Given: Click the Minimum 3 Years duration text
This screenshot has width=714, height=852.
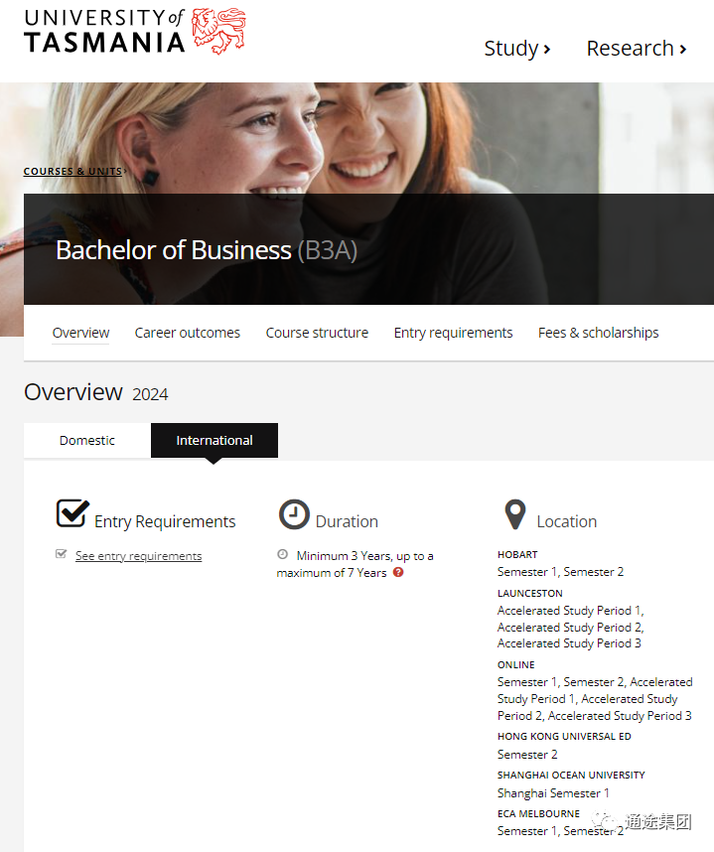Looking at the screenshot, I should [355, 564].
